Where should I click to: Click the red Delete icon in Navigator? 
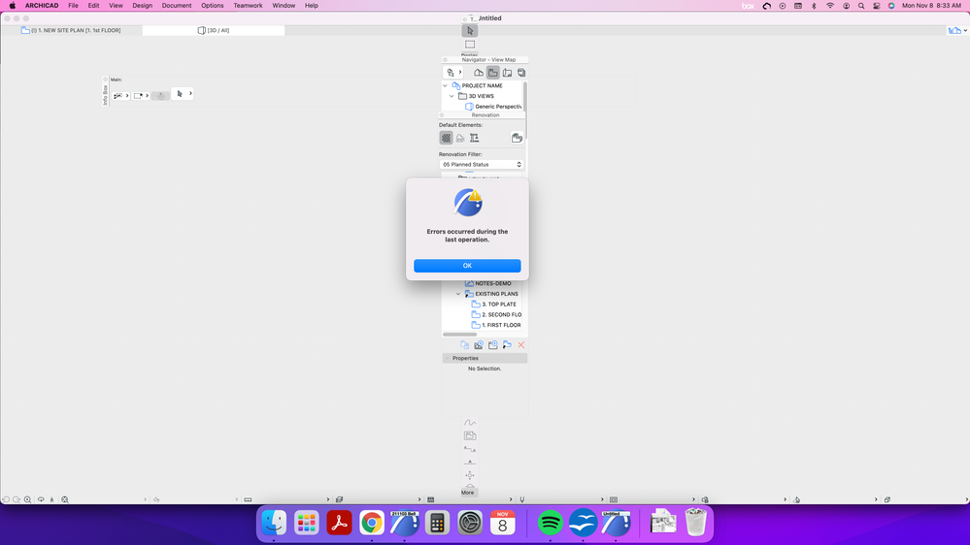(x=521, y=345)
